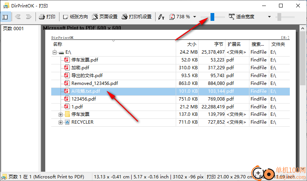Screen dimensions: 307x181
Task: Select the 1.pdf file name
Action: pos(77,107)
